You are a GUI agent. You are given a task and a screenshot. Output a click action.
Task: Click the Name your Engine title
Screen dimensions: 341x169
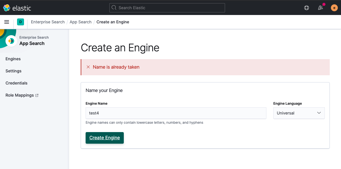tap(104, 91)
